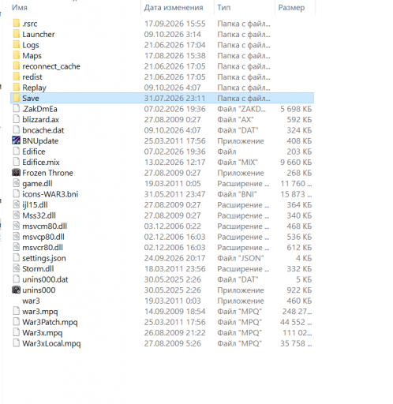Screen dimensions: 393x404
Task: Click the msvcp80.dll file icon
Action: click(x=17, y=236)
